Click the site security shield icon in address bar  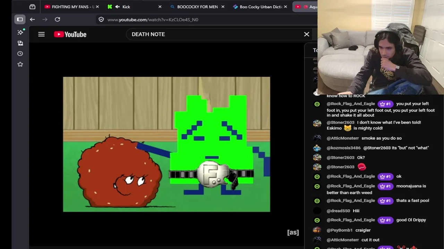(x=101, y=19)
